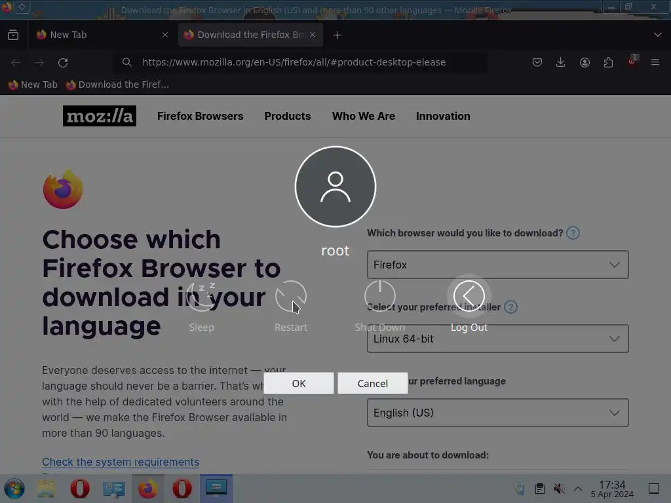The height and width of the screenshot is (503, 671).
Task: Open clipboard tray icon
Action: [x=540, y=489]
